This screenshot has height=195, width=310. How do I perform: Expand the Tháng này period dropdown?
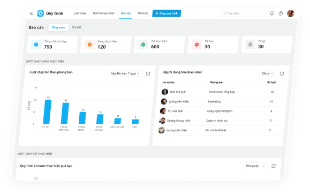pyautogui.click(x=255, y=166)
